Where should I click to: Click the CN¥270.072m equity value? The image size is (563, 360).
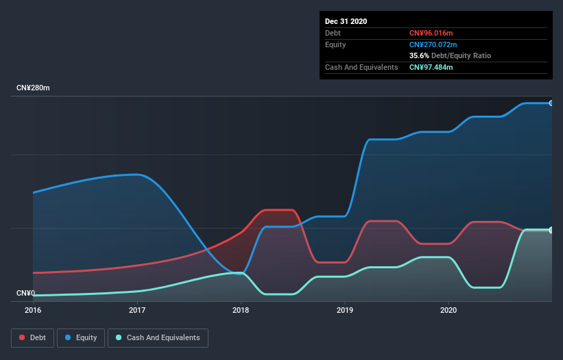[433, 44]
